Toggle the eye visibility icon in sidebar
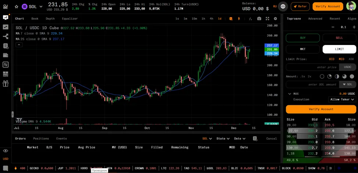Screen dimensions: 358x173 coord(6,151)
